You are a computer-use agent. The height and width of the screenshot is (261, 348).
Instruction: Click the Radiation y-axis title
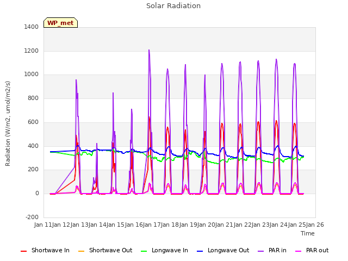8,123
